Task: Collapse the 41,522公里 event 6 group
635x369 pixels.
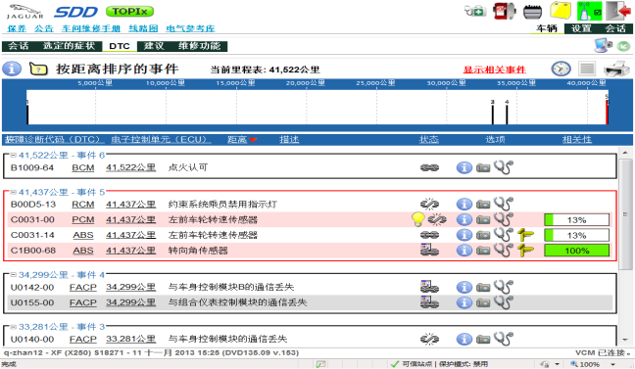Action: [14, 155]
